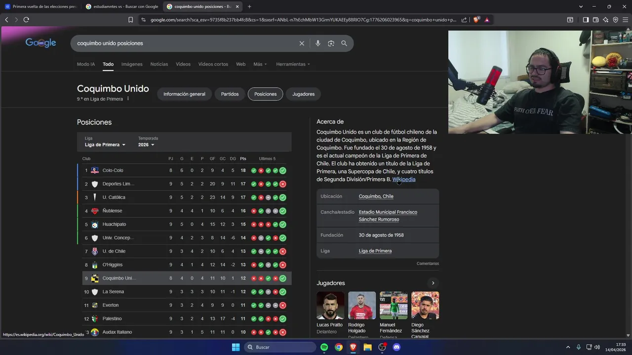The height and width of the screenshot is (355, 632).
Task: Open Lucas Pratto player thumbnail
Action: 330,305
